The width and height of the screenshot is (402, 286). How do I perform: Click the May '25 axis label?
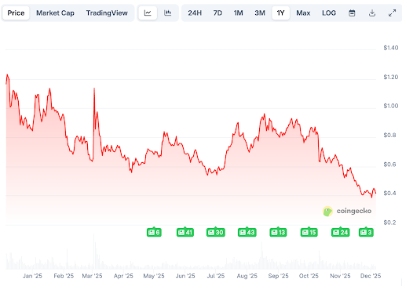pyautogui.click(x=154, y=276)
